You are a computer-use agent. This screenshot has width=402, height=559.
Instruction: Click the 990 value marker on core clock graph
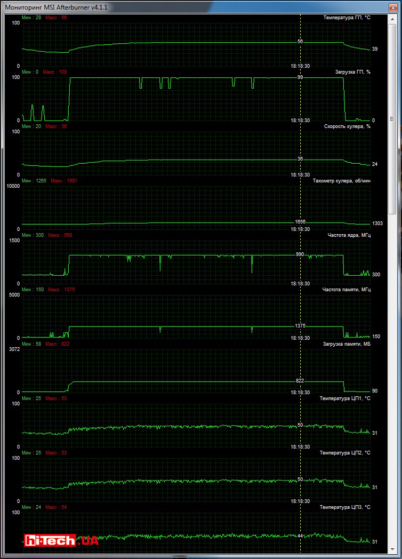(x=300, y=254)
